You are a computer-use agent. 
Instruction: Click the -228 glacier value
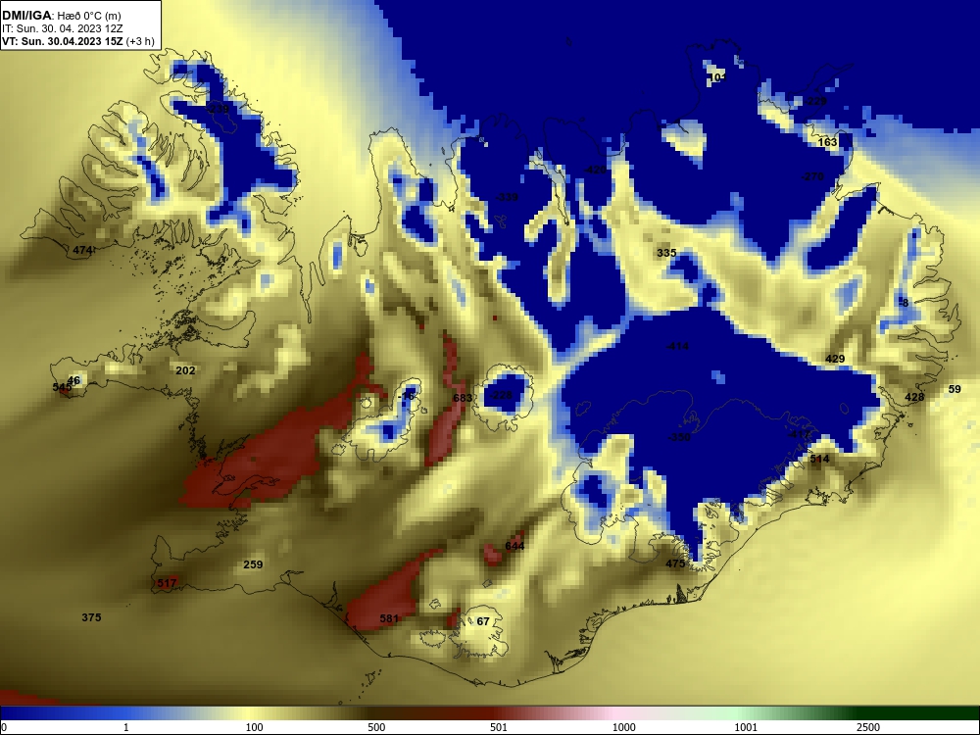[501, 395]
